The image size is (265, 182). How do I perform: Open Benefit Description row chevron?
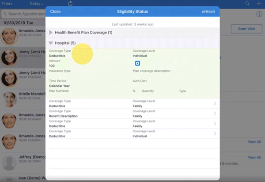coord(215,114)
